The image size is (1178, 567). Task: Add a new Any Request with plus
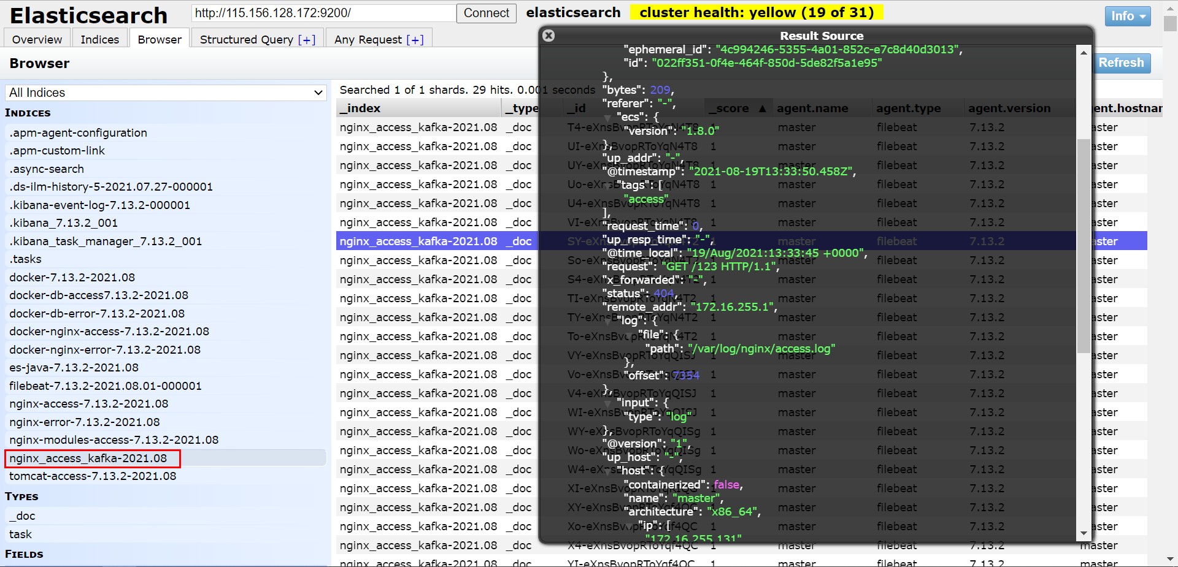tap(415, 40)
